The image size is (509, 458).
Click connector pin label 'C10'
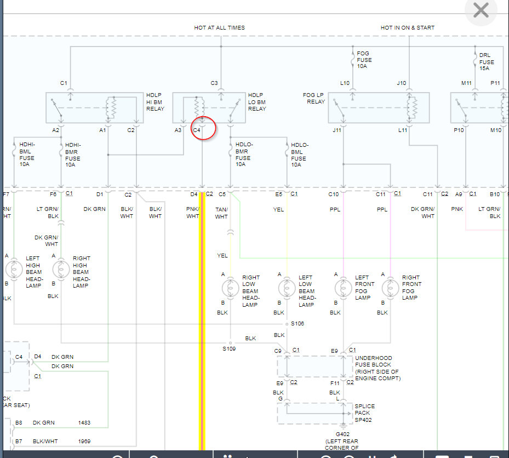(x=333, y=194)
